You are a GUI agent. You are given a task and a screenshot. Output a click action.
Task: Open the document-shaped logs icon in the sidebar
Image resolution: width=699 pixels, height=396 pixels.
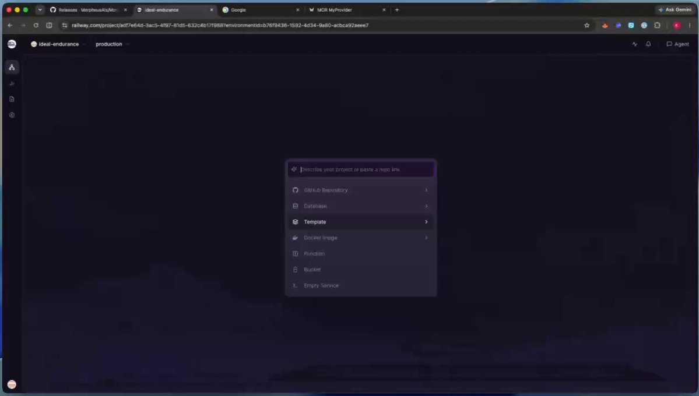(12, 100)
